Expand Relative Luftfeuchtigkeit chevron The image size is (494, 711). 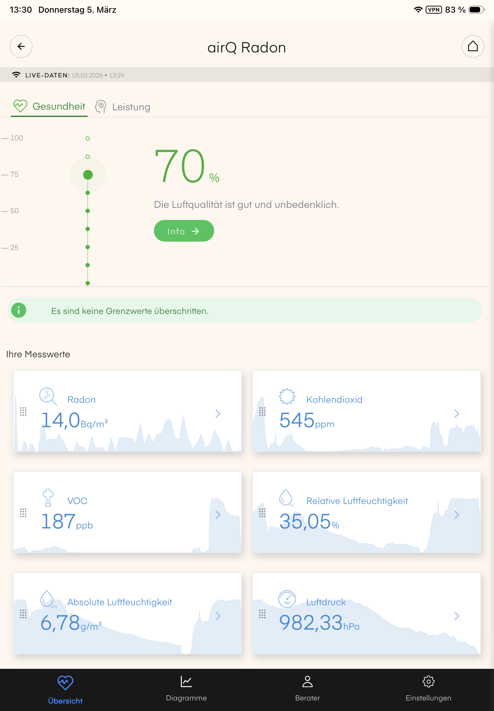pos(457,515)
